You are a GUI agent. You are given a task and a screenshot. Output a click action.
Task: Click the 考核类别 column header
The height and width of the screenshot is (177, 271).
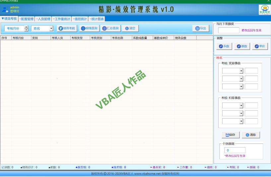click(101, 38)
